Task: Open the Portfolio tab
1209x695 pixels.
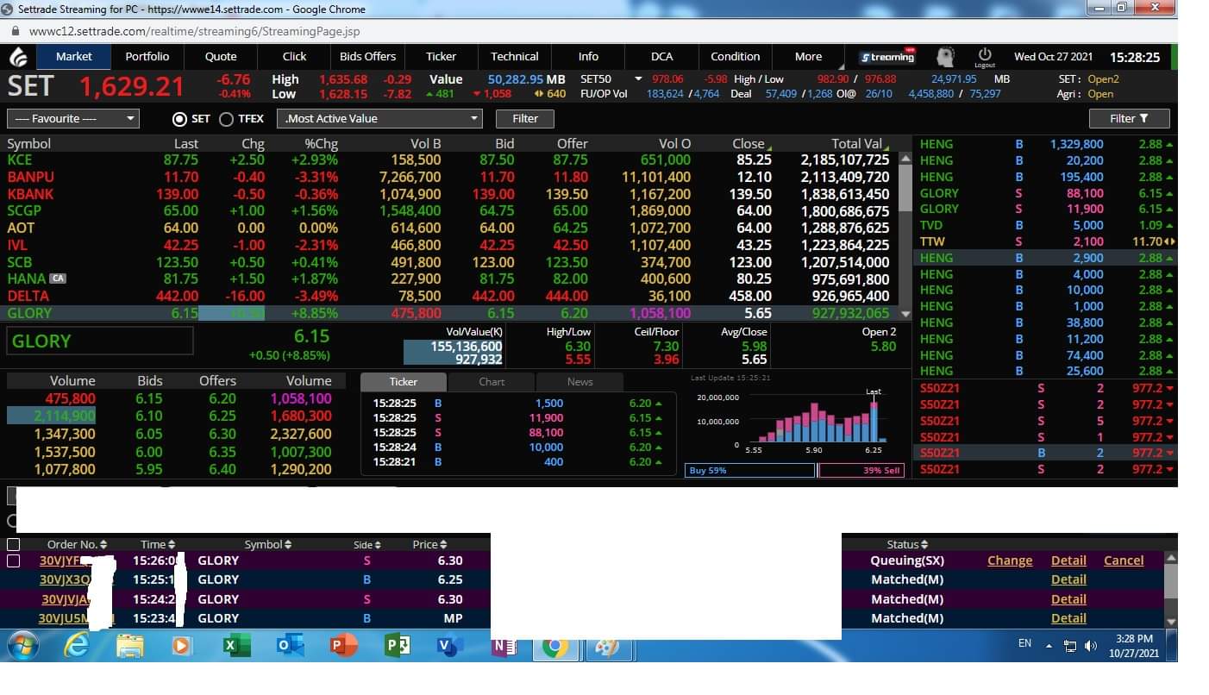Action: click(x=147, y=57)
